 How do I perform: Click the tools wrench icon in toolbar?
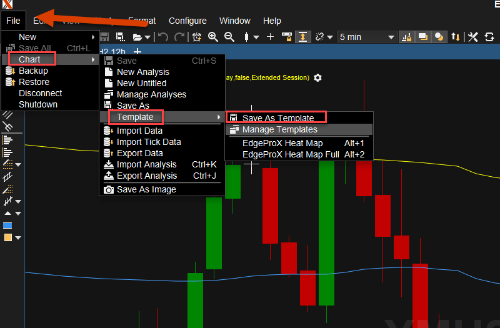tap(472, 37)
